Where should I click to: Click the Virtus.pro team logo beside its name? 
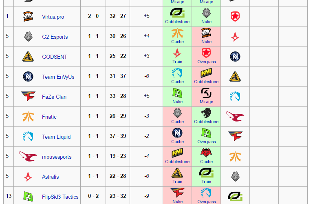[28, 17]
